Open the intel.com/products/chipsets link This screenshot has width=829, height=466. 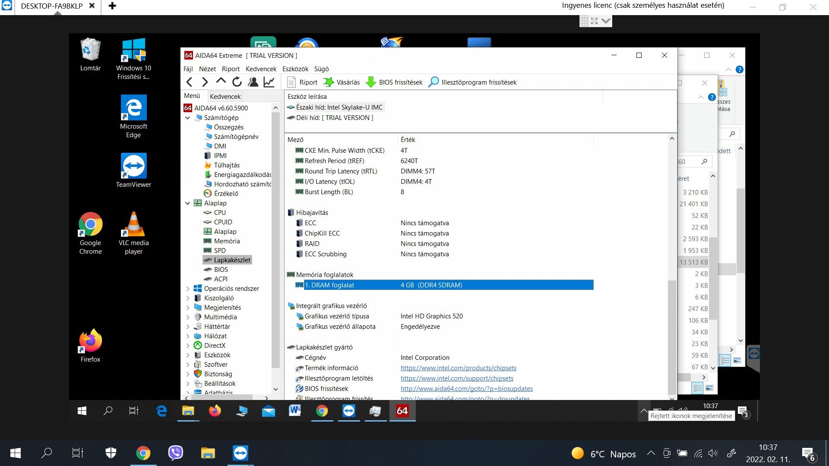[458, 368]
